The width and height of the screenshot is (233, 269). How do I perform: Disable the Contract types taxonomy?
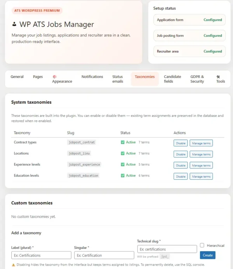pos(181,143)
